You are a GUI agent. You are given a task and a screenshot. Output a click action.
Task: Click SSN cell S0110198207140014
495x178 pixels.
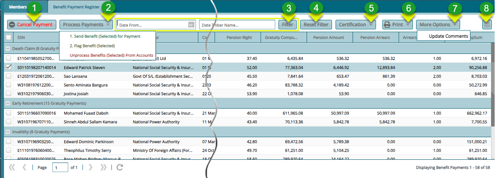pyautogui.click(x=36, y=67)
